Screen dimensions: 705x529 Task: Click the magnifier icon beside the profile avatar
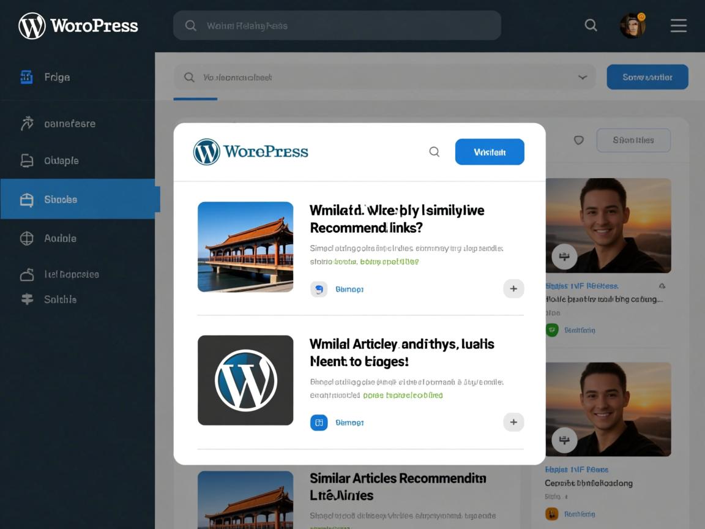click(x=591, y=25)
